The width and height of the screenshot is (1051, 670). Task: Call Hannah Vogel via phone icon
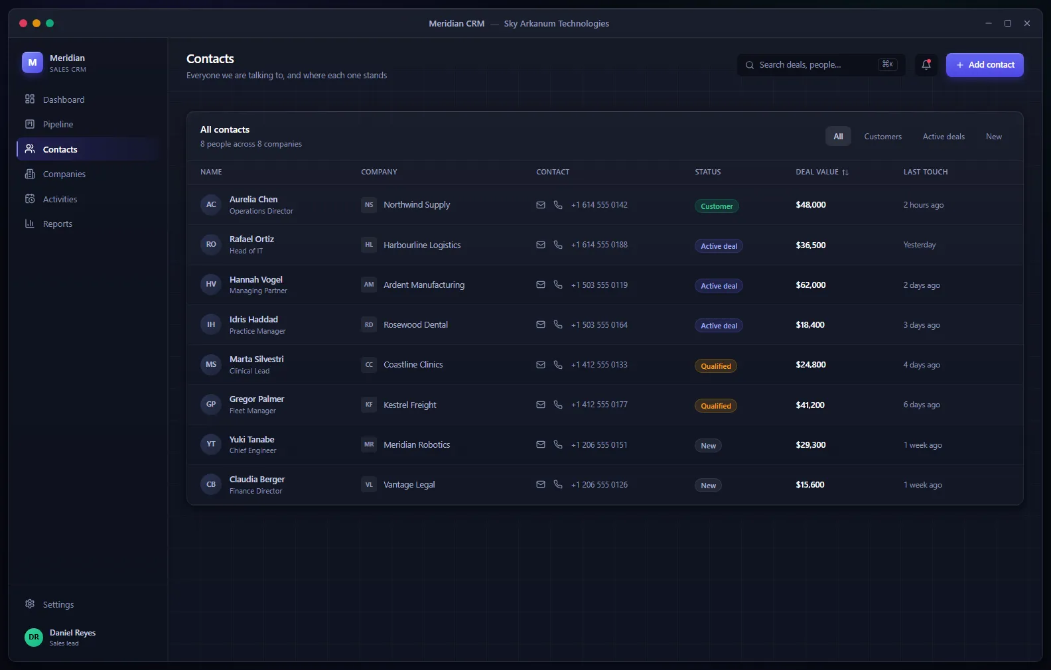click(x=558, y=285)
